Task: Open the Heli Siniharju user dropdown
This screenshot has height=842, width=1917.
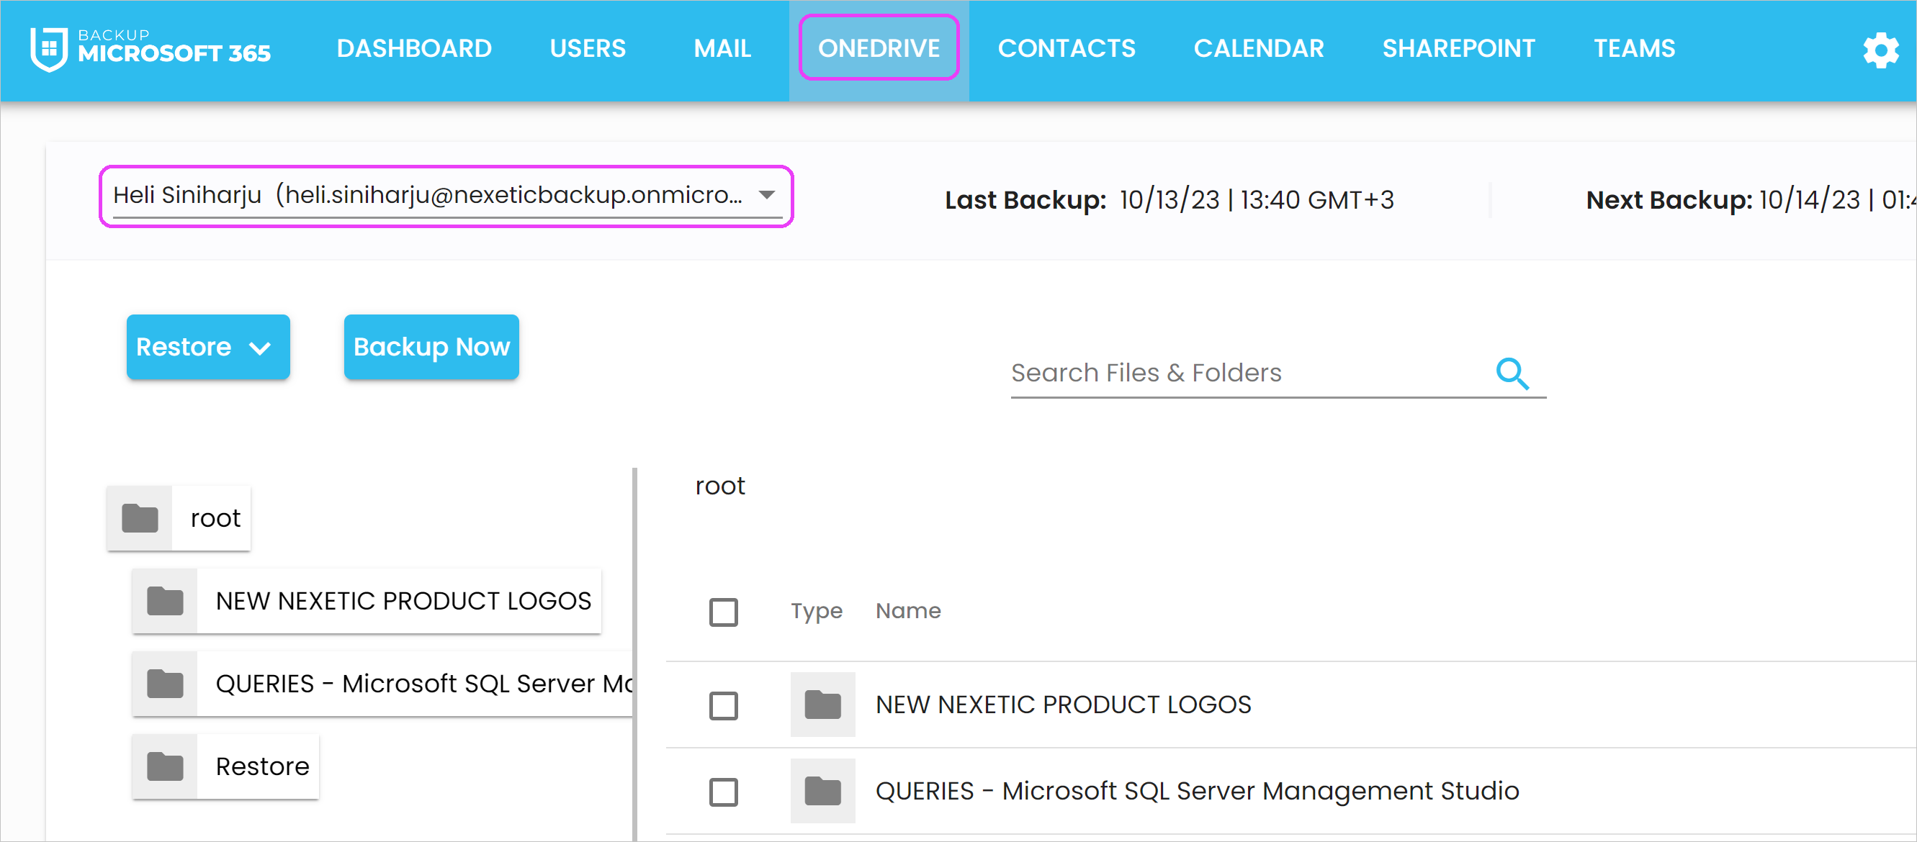Action: coord(446,196)
